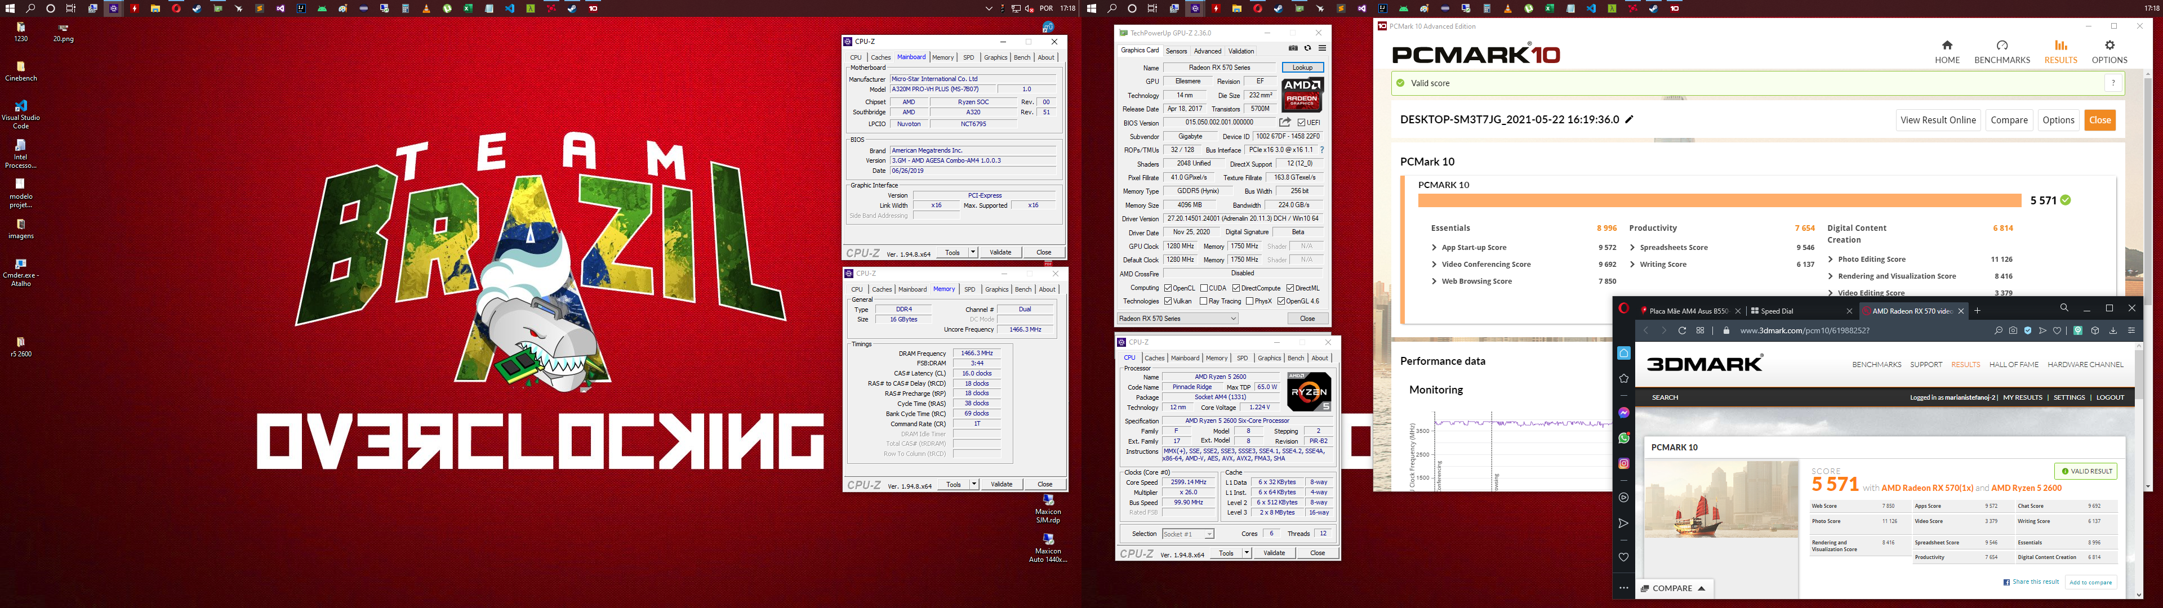Switch to GPU-Z Advanced tab
The height and width of the screenshot is (608, 2163).
coord(1208,51)
